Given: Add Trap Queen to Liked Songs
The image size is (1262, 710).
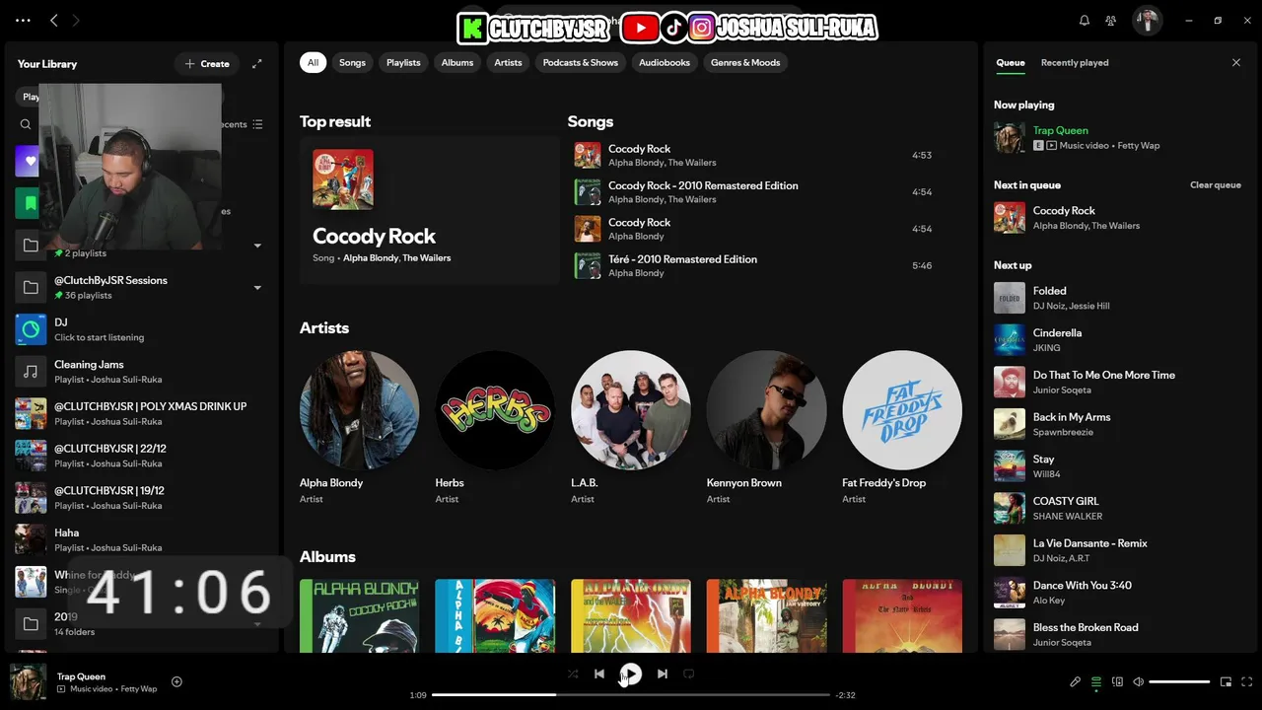Looking at the screenshot, I should (176, 681).
